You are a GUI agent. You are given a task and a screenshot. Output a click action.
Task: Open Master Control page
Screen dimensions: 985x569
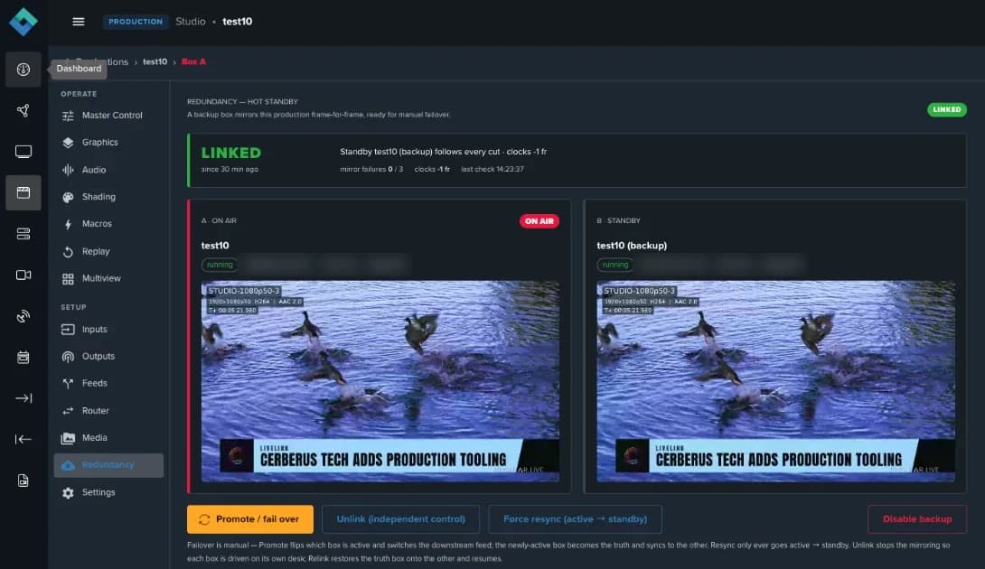108,116
